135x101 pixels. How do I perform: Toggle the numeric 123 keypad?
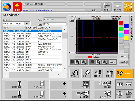tap(120, 84)
